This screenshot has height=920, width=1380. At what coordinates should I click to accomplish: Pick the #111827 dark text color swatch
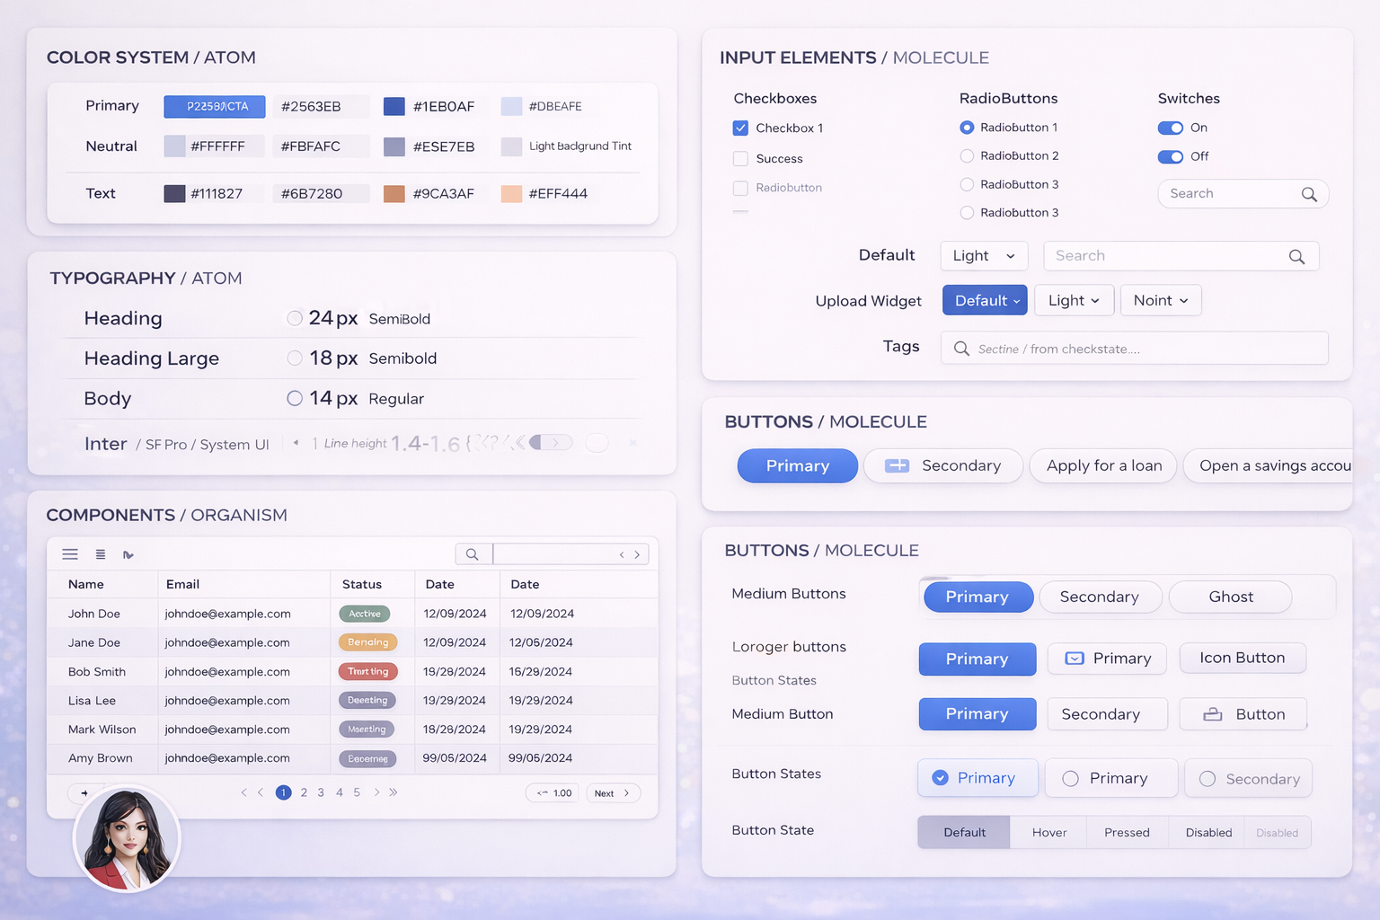(x=174, y=193)
